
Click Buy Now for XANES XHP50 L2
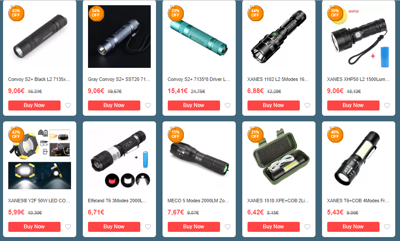[x=353, y=105]
